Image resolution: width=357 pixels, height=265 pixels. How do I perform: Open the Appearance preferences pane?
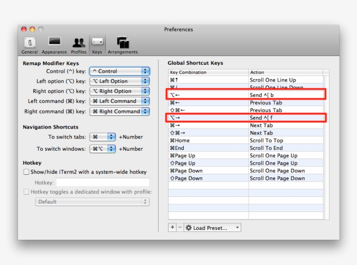54,45
